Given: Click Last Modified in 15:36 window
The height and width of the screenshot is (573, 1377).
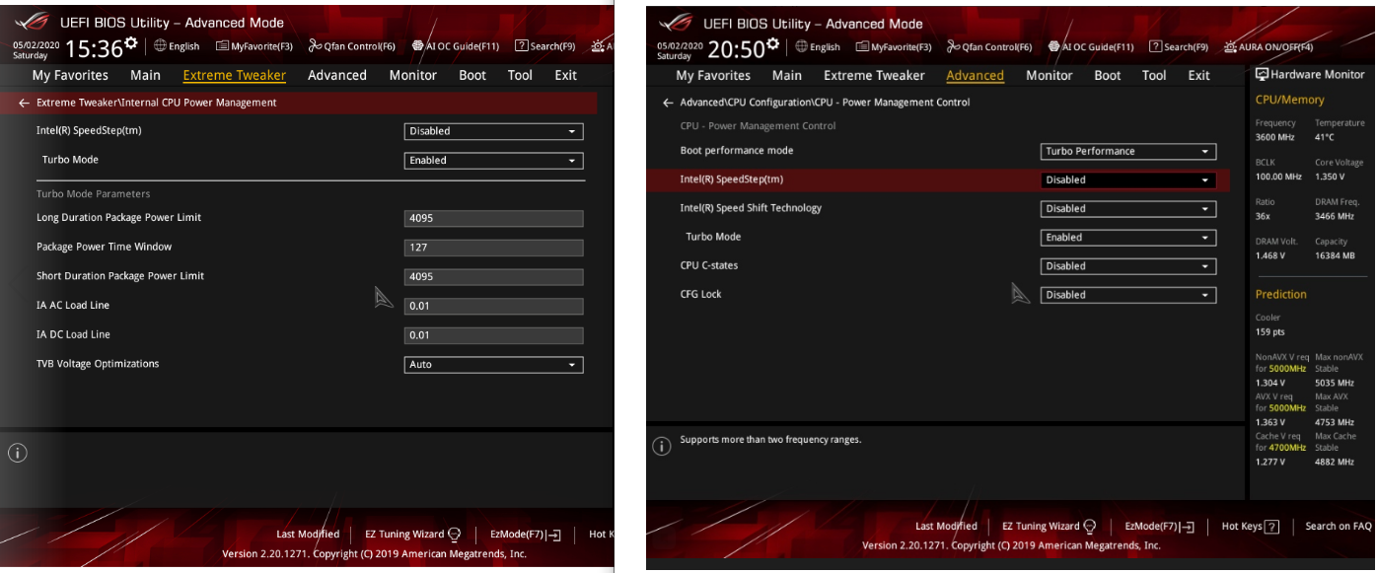Looking at the screenshot, I should pyautogui.click(x=308, y=535).
